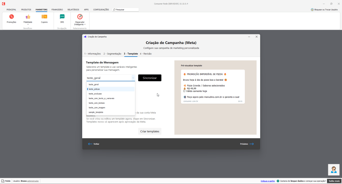The width and height of the screenshot is (342, 184).
Task: Select teste_edicao from template list
Action: tap(94, 89)
